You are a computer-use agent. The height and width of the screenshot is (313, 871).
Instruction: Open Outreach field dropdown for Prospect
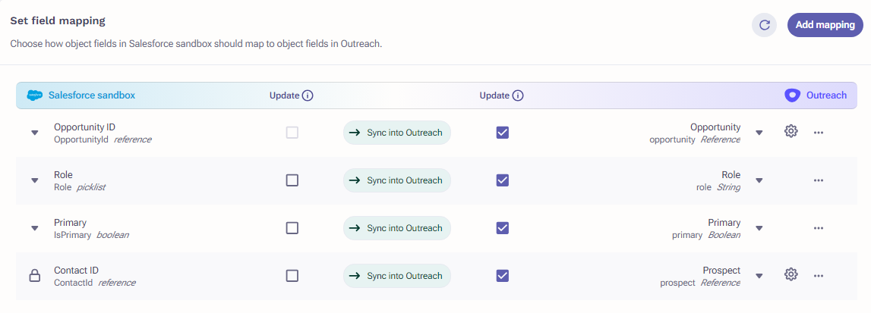pos(759,276)
